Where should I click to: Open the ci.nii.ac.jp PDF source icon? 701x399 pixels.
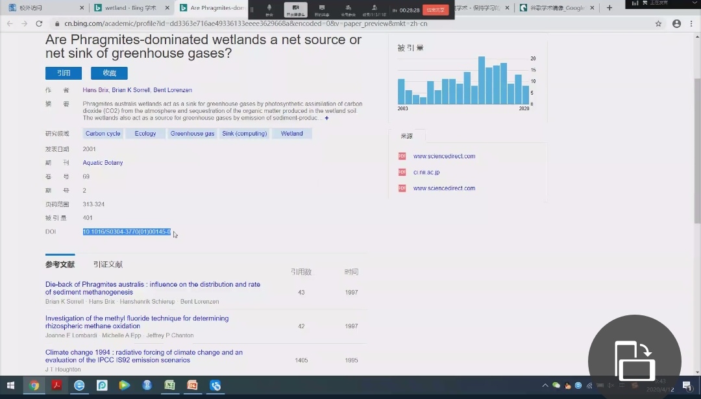[402, 173]
